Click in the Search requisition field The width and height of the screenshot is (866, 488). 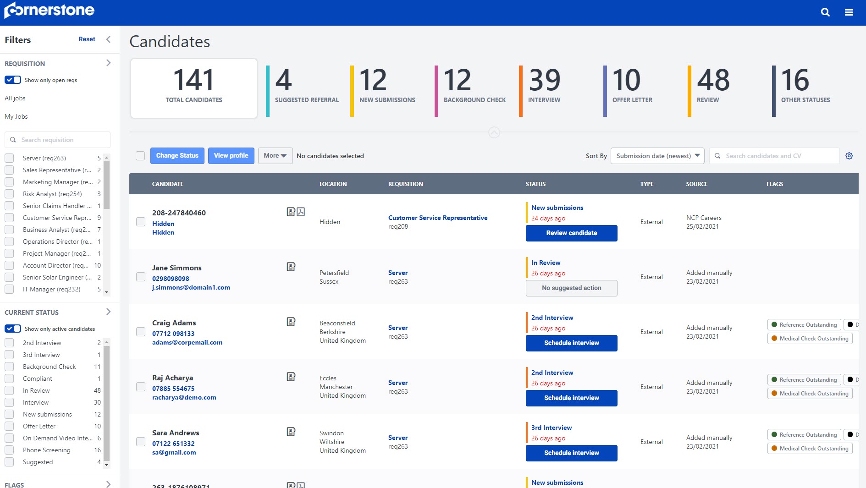(57, 140)
